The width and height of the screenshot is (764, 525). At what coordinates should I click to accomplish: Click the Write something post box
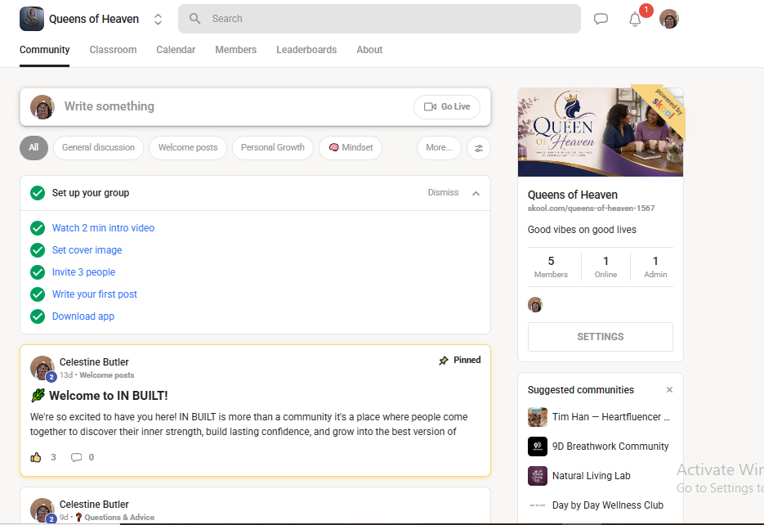255,107
